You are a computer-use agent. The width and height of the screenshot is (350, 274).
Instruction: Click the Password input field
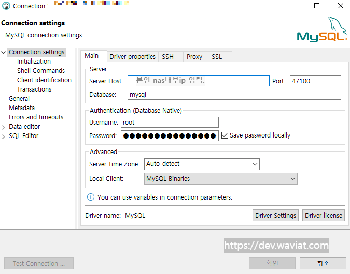click(170, 136)
